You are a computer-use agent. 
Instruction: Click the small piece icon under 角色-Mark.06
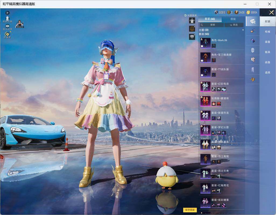click(x=214, y=46)
